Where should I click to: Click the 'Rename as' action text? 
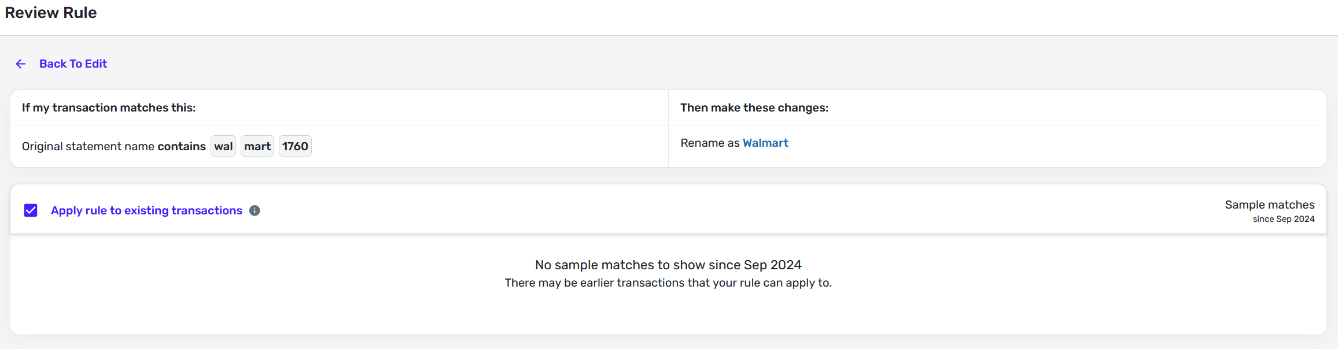click(x=710, y=143)
